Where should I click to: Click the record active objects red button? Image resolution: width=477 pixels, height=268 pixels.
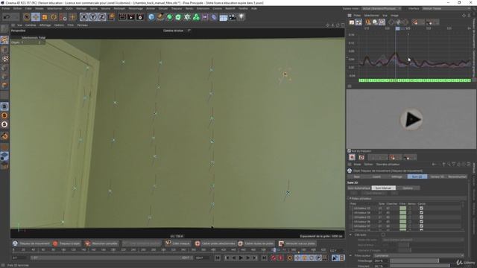click(274, 258)
